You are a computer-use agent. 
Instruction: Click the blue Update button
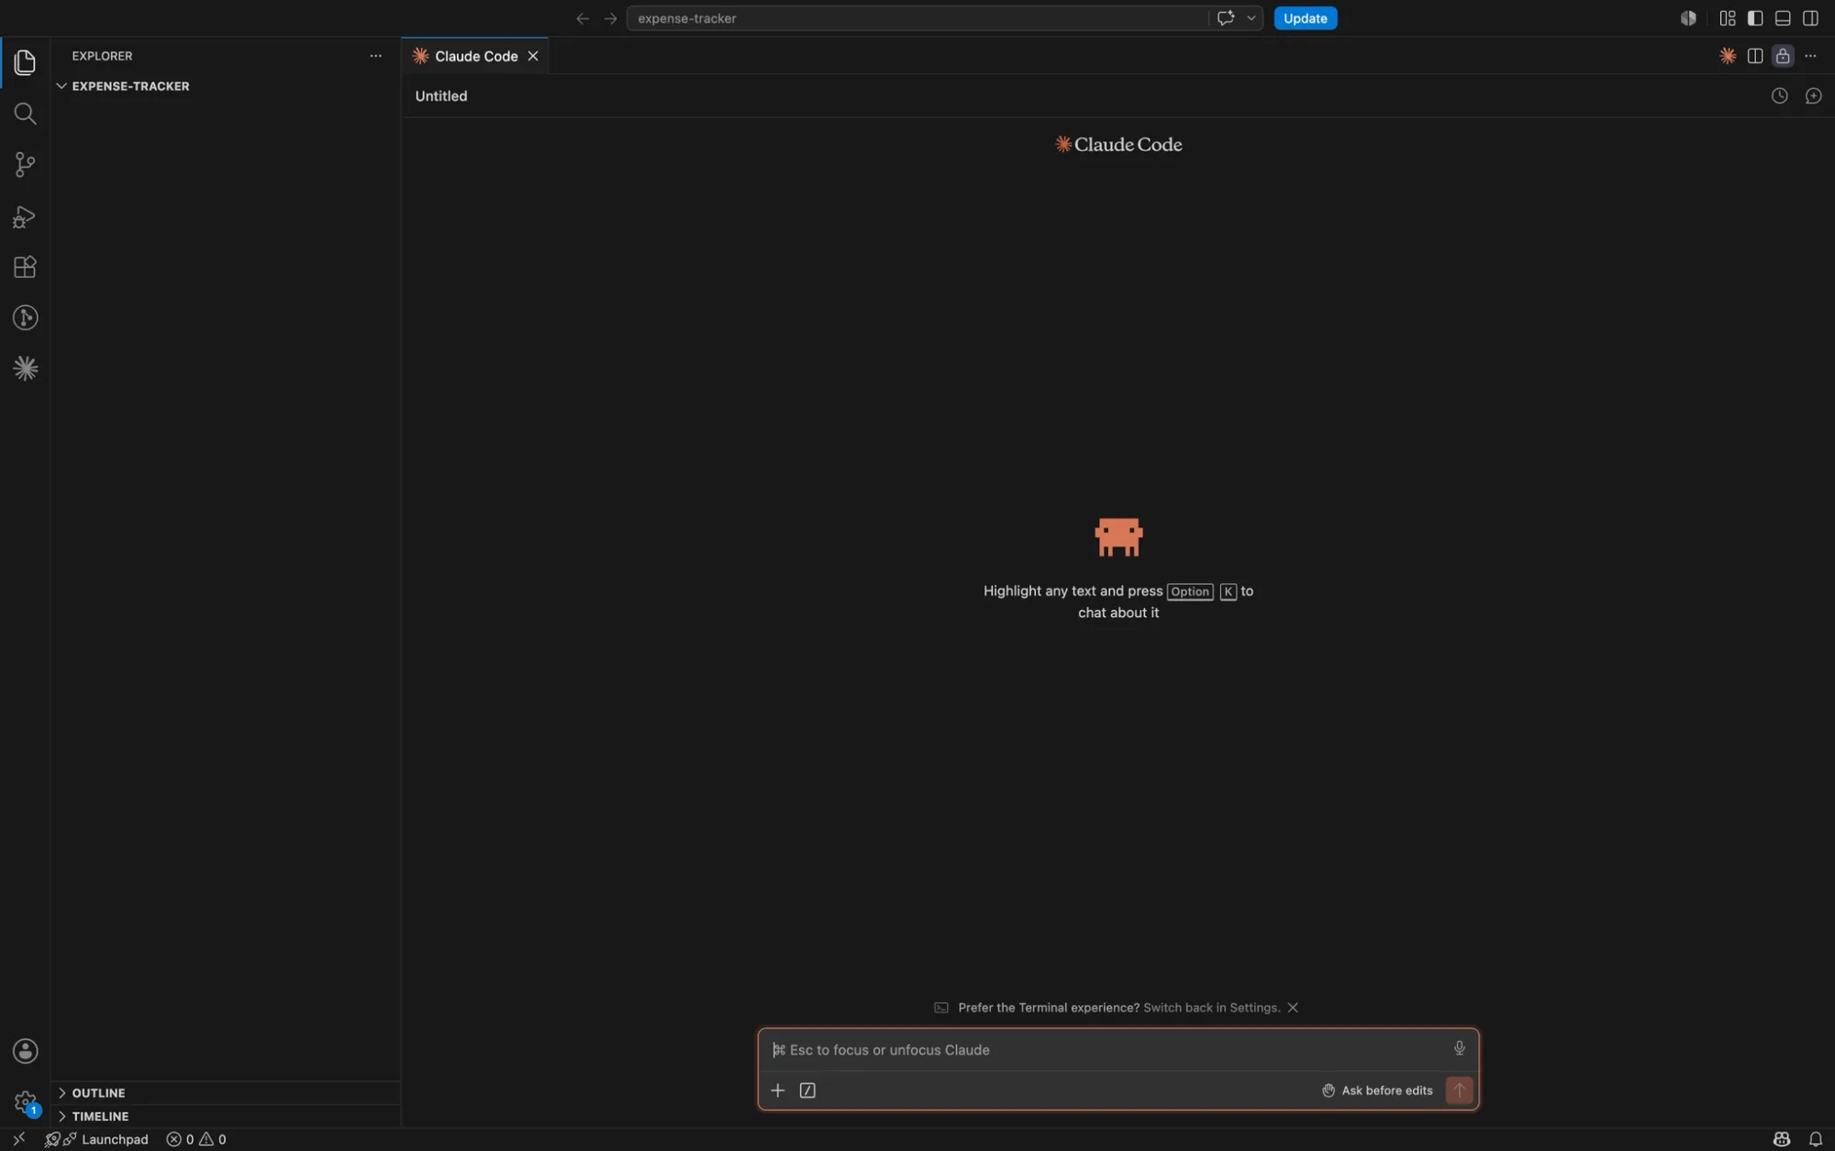pos(1305,18)
